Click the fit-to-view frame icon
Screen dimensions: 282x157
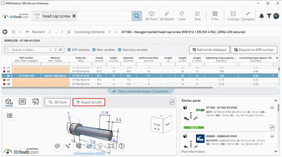click(111, 146)
